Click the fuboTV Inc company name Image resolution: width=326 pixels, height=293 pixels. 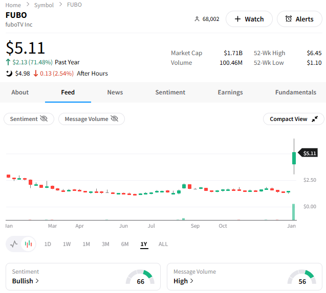(19, 25)
